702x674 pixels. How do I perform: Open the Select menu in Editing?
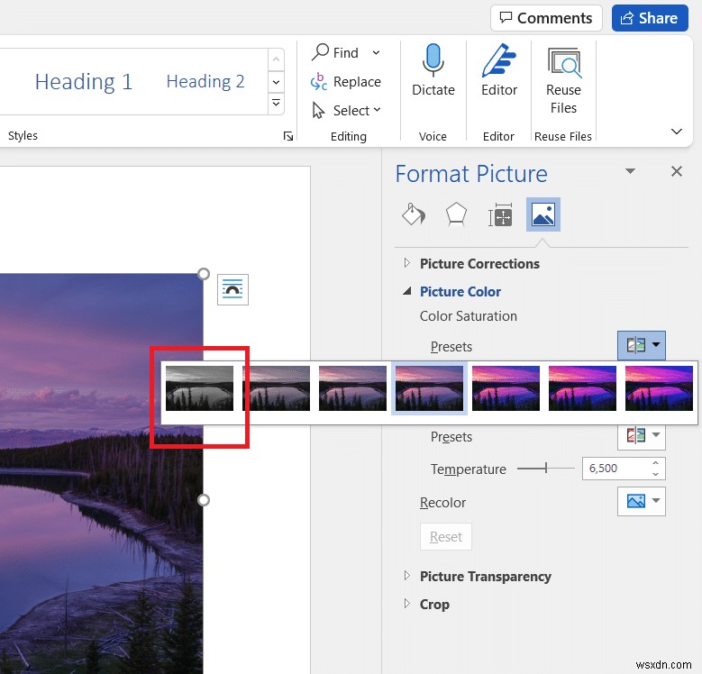click(347, 110)
